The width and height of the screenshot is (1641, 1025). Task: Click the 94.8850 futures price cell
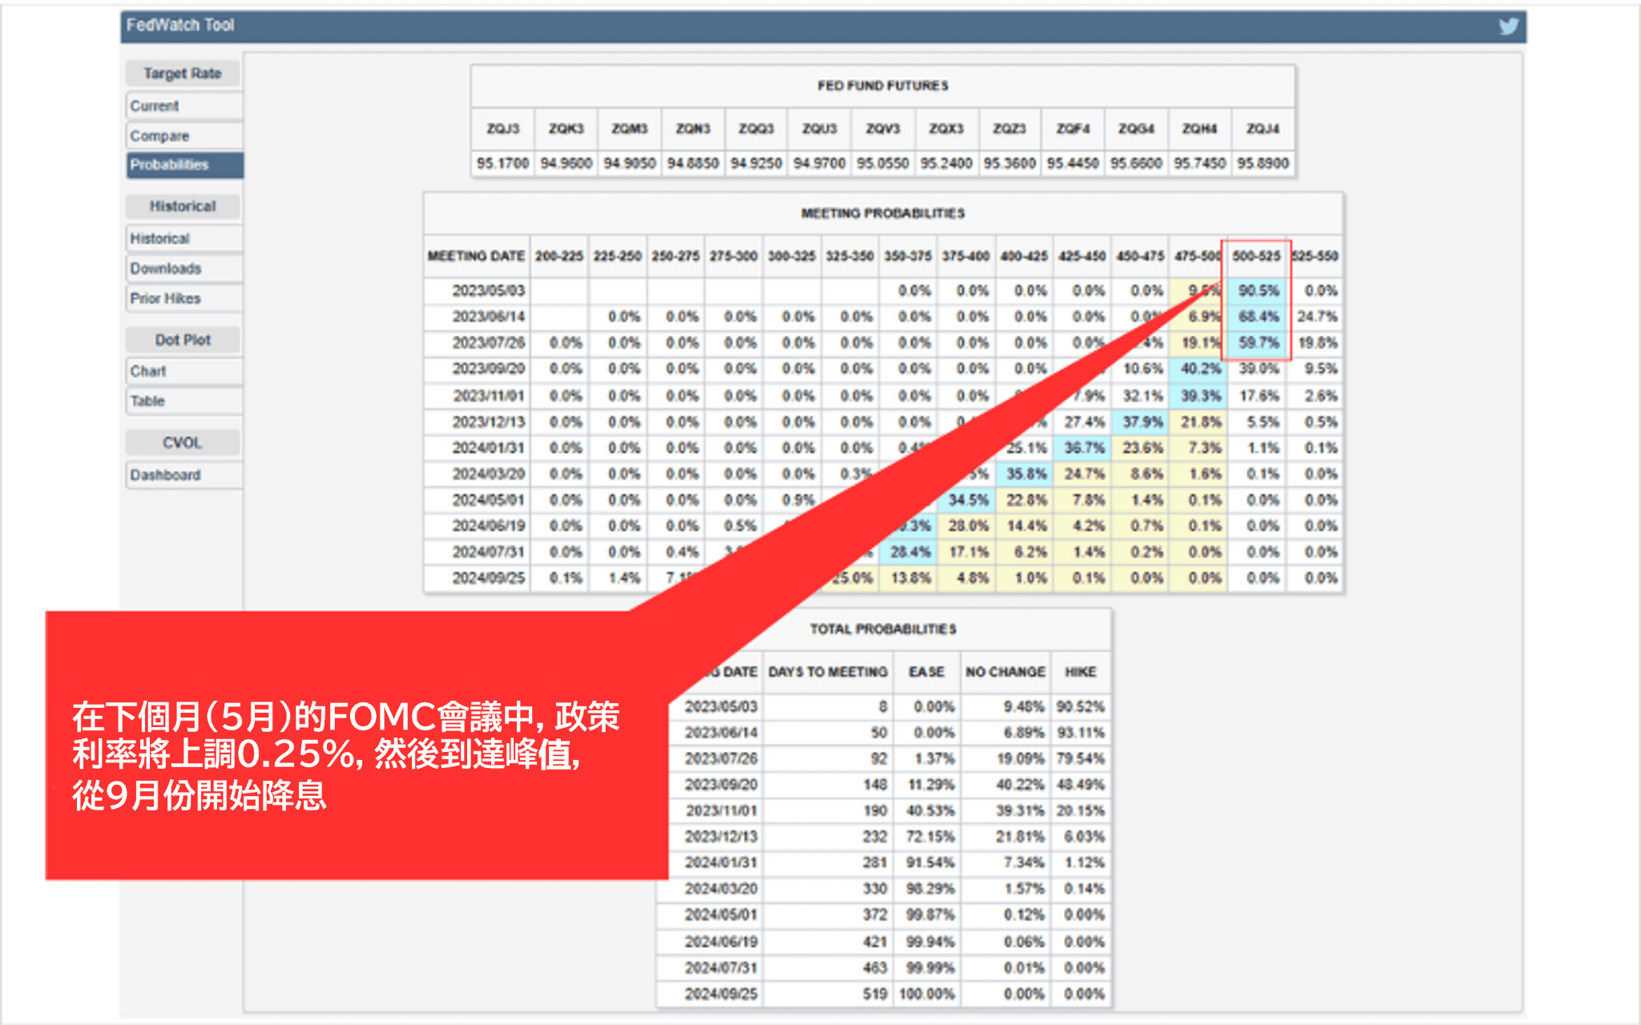click(x=692, y=163)
